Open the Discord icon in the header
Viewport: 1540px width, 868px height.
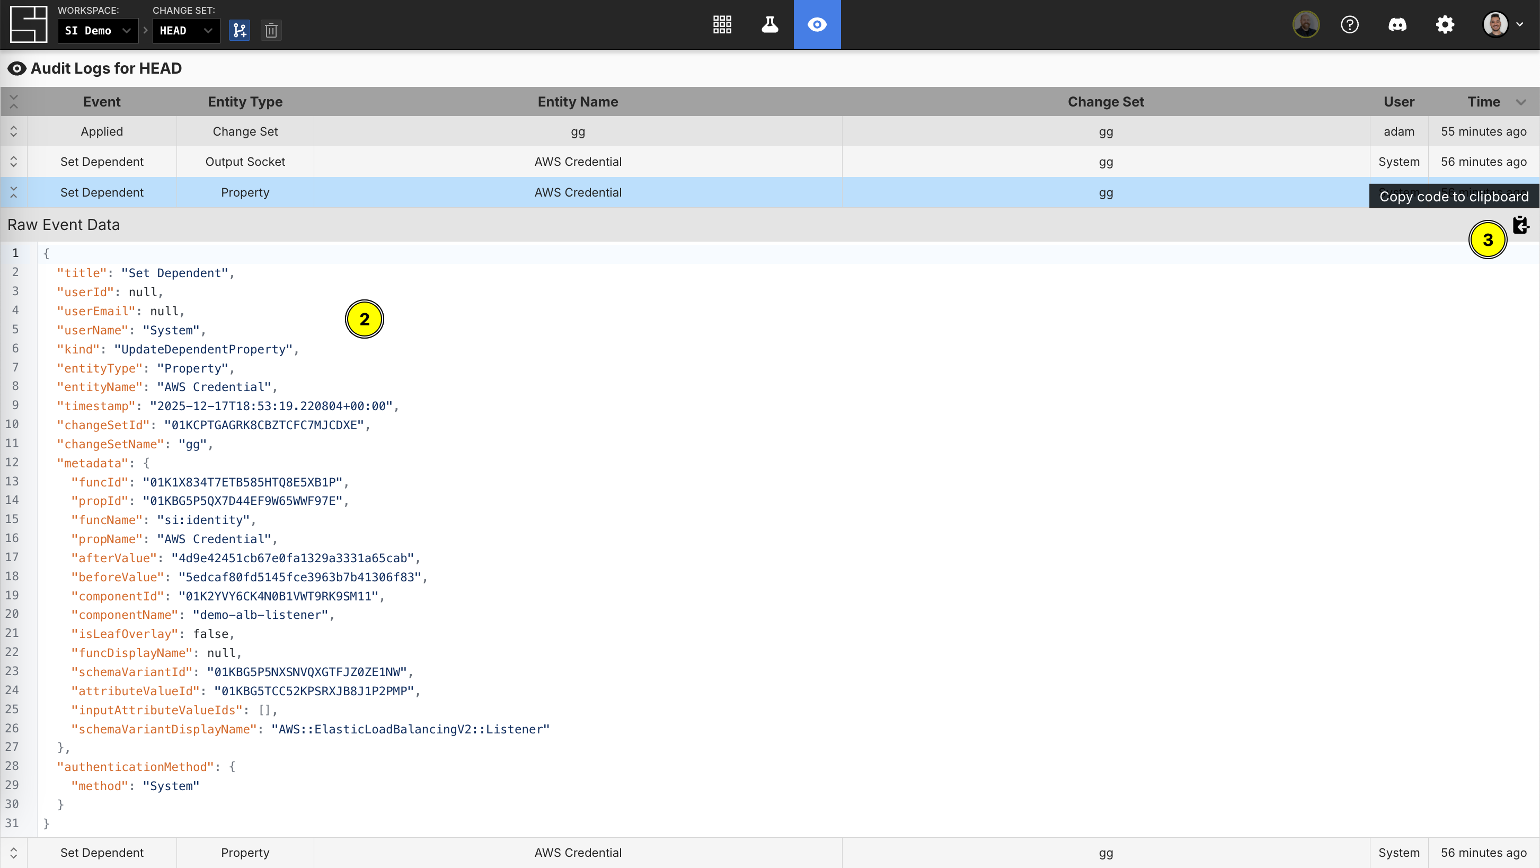(x=1399, y=24)
